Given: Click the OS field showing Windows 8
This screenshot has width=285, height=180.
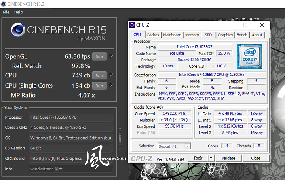Looking at the screenshot, I should (71, 138).
